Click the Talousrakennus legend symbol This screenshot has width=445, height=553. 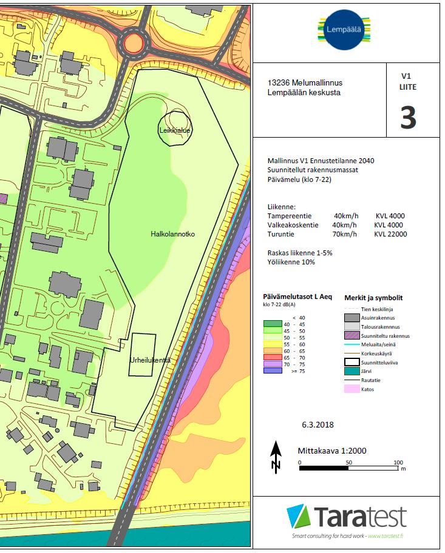tap(352, 327)
